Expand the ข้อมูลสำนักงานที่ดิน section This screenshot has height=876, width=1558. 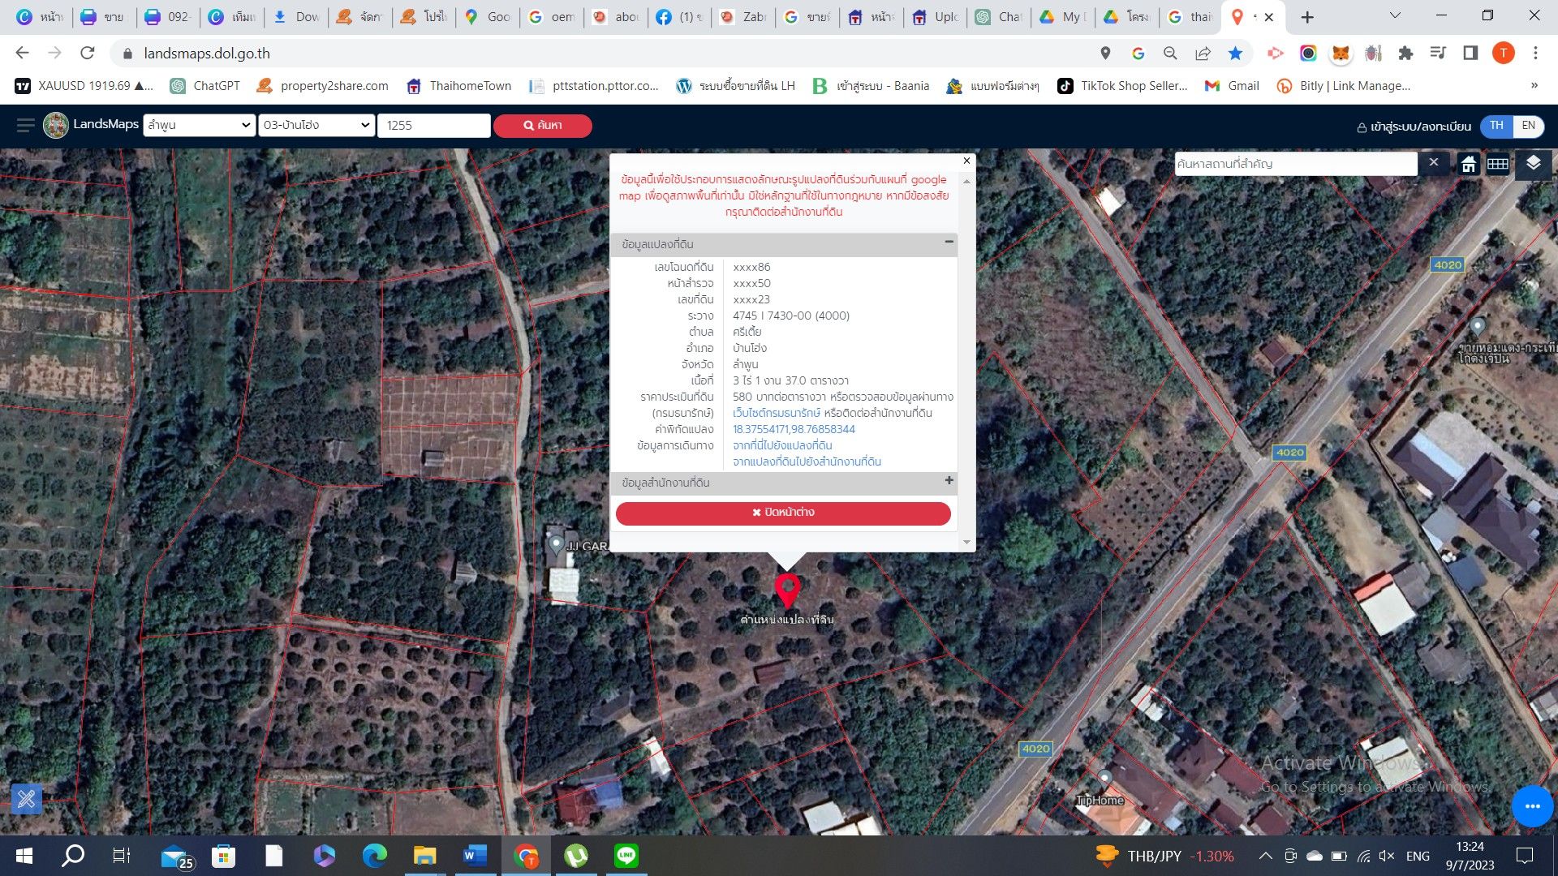(949, 481)
